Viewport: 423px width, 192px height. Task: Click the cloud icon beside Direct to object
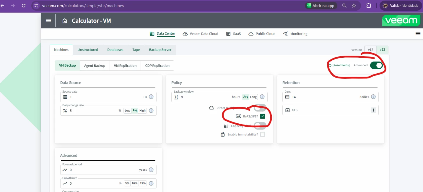pyautogui.click(x=211, y=108)
